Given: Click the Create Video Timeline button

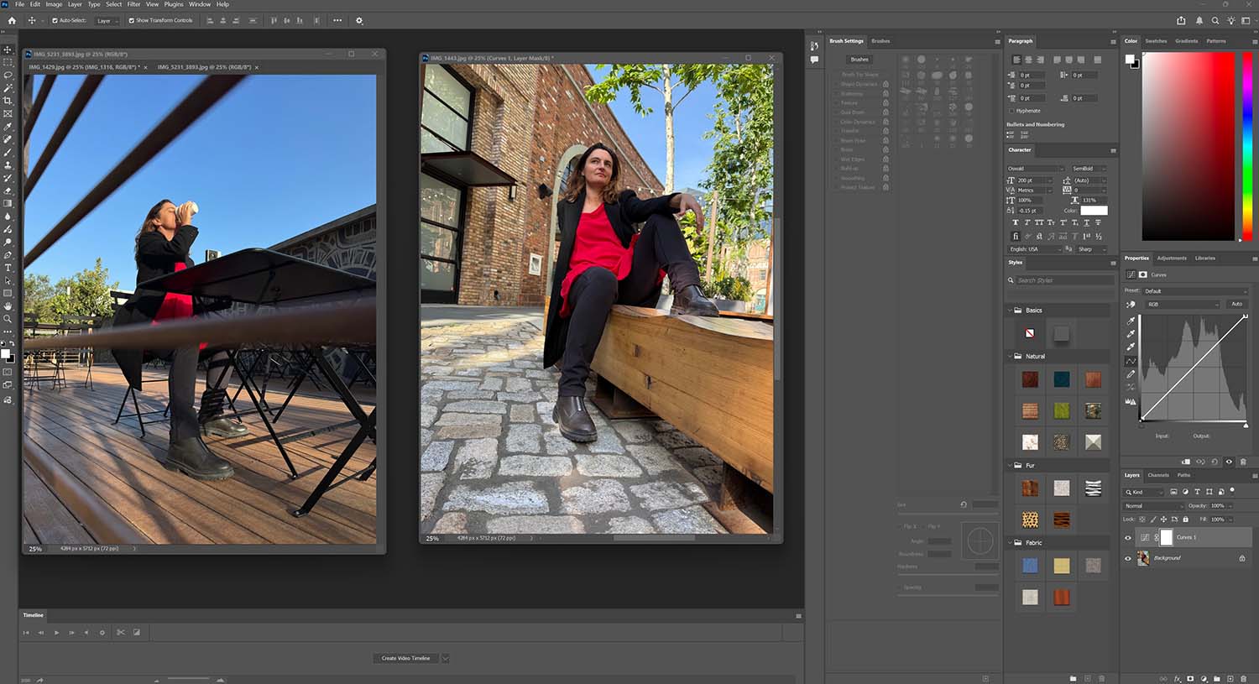Looking at the screenshot, I should coord(405,658).
